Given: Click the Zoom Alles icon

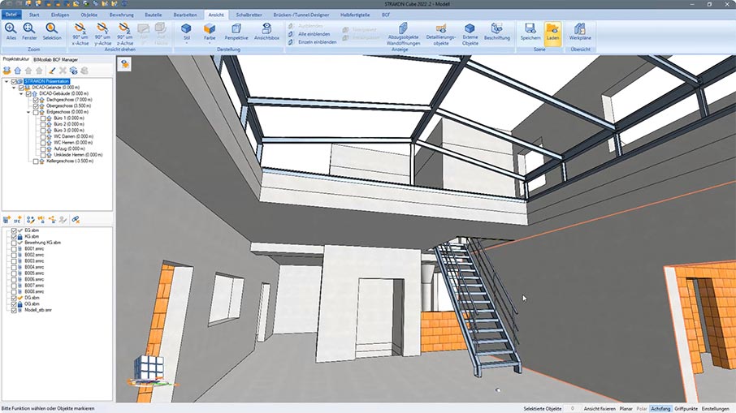Looking at the screenshot, I should pos(11,31).
